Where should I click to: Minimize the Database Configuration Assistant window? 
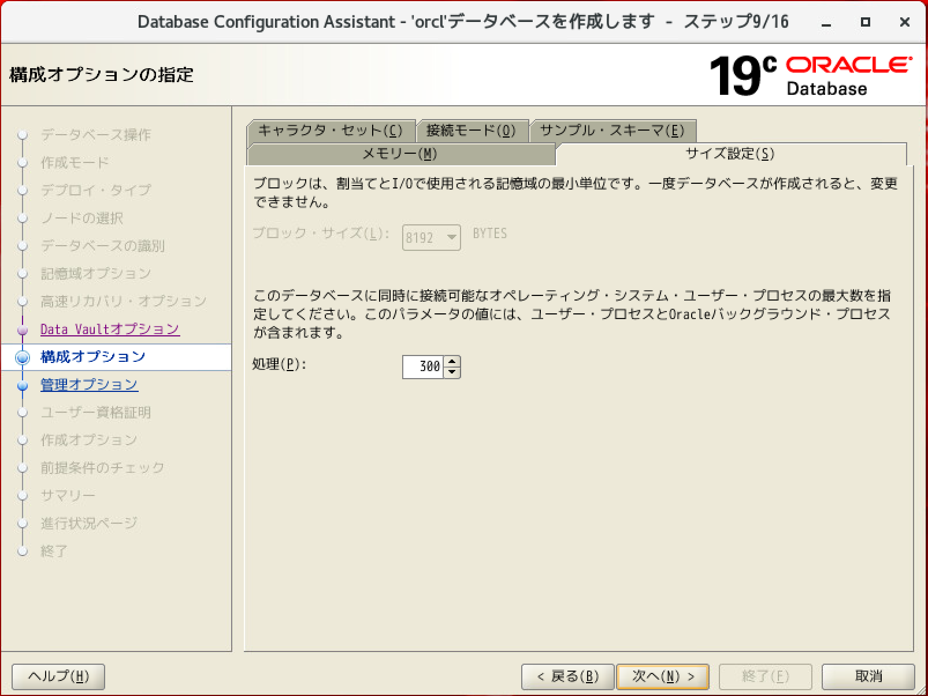(x=827, y=23)
